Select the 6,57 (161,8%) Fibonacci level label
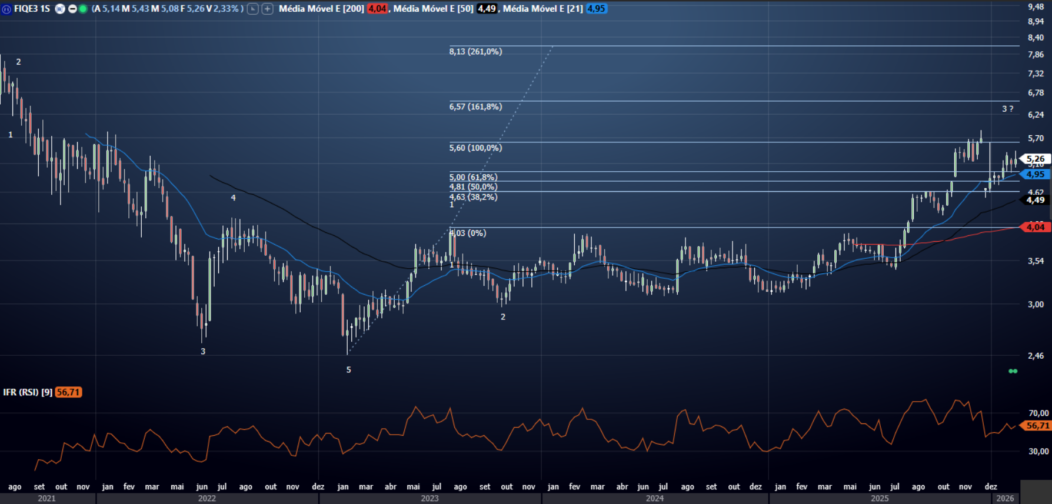 [475, 106]
